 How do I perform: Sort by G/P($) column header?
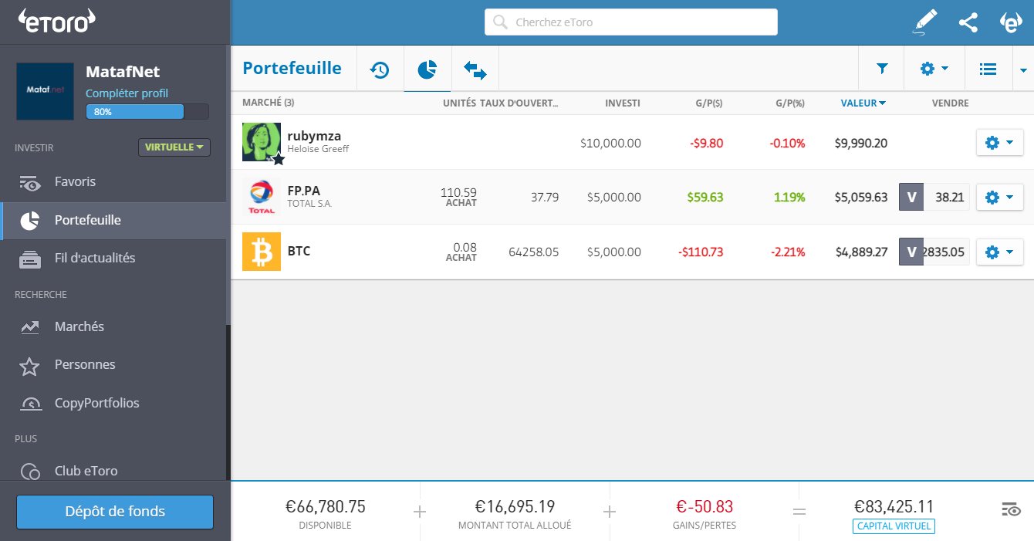point(709,103)
